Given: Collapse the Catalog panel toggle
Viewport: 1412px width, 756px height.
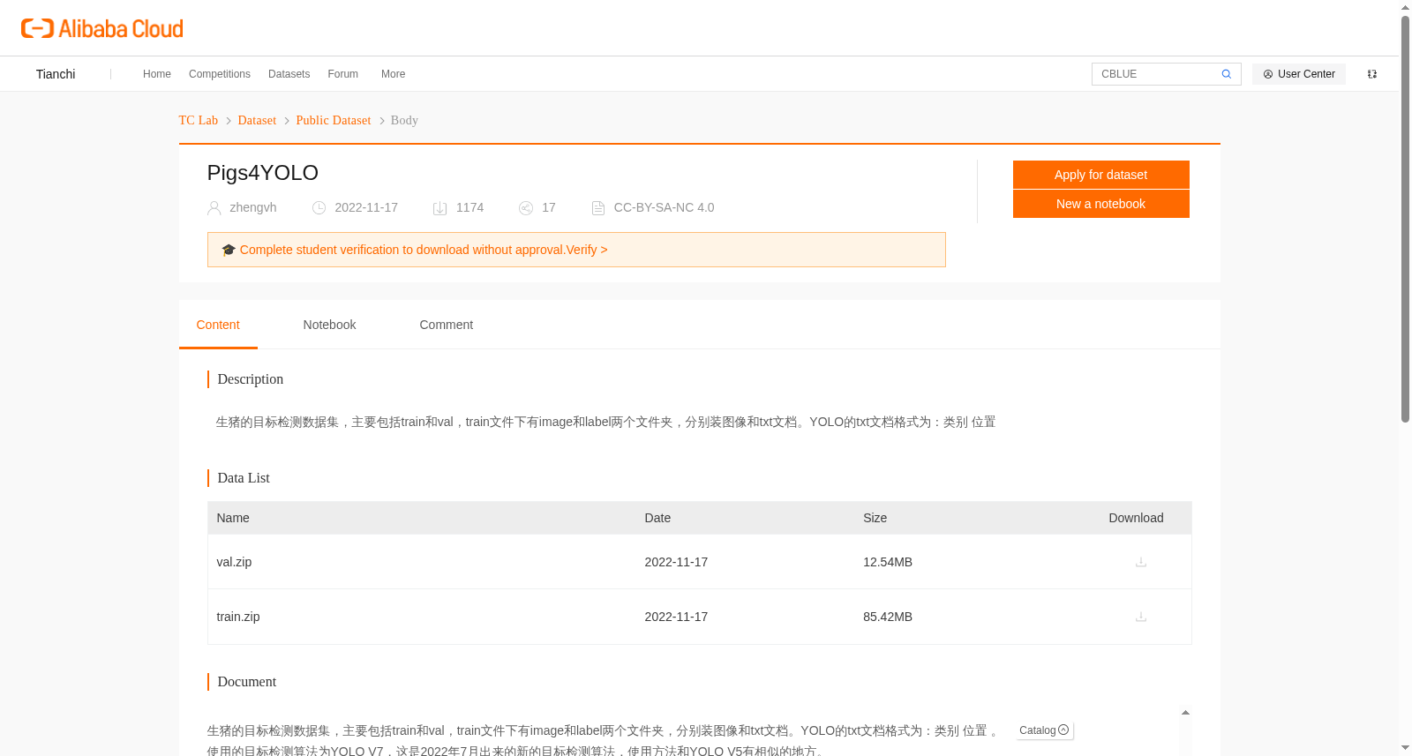Looking at the screenshot, I should 1063,730.
